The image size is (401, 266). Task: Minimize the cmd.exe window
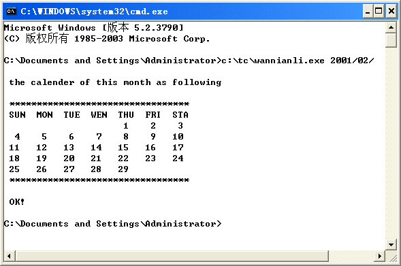click(x=368, y=12)
